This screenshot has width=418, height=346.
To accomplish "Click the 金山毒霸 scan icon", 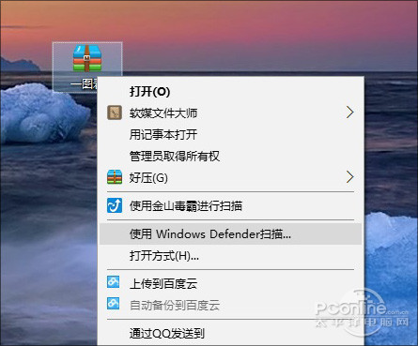I will pyautogui.click(x=115, y=205).
